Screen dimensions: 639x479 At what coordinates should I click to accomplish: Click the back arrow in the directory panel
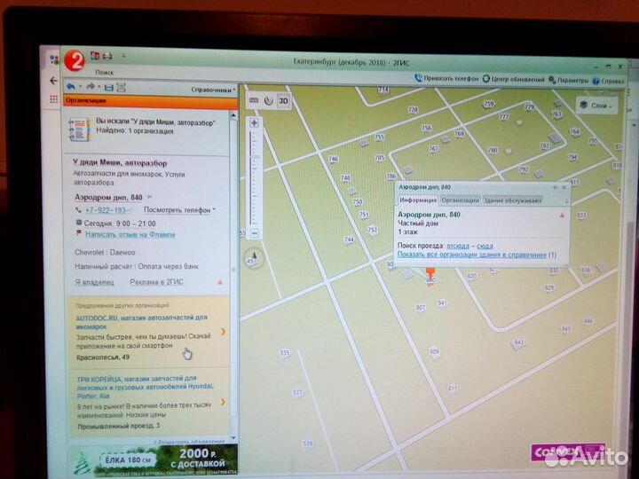[70, 88]
